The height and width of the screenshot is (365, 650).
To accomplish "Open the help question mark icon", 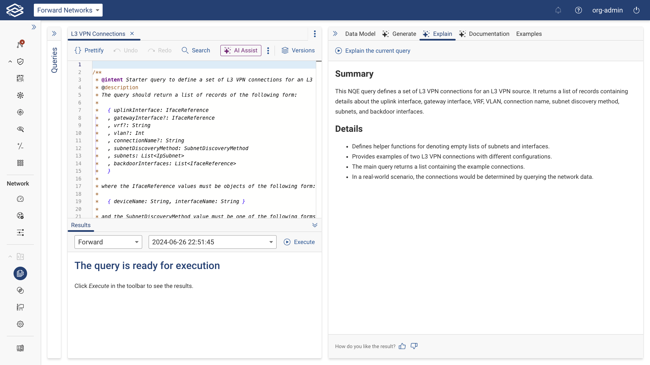I will 579,10.
